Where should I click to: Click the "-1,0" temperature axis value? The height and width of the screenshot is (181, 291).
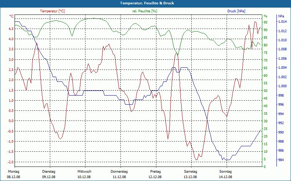pyautogui.click(x=11, y=142)
